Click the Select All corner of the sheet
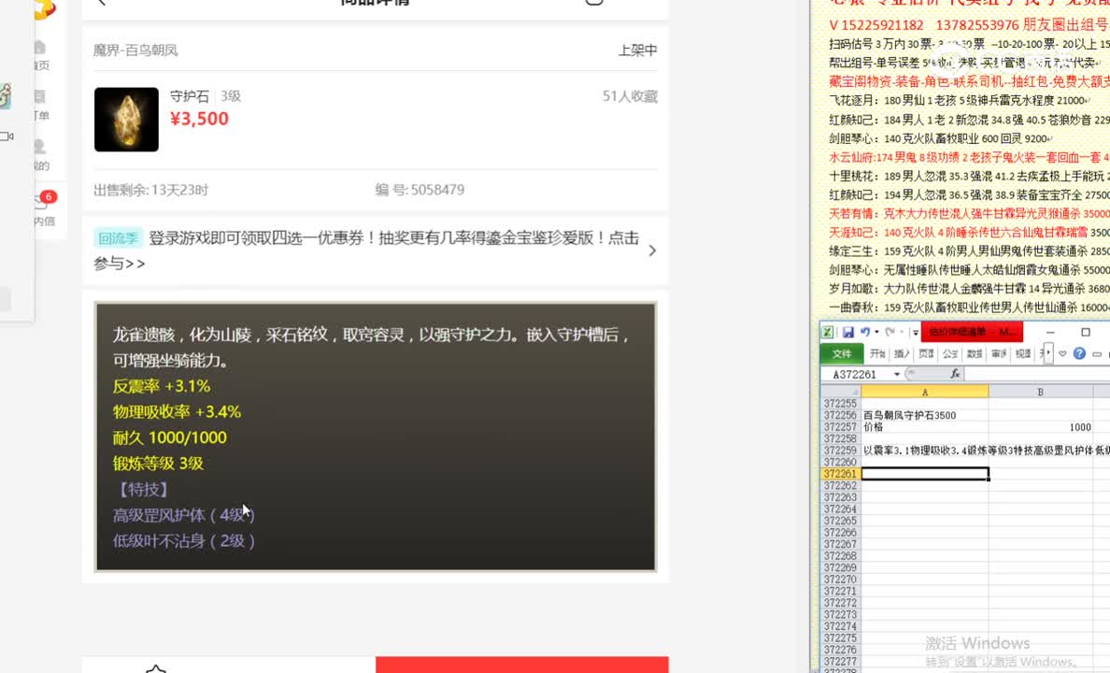This screenshot has height=673, width=1110. [x=840, y=392]
